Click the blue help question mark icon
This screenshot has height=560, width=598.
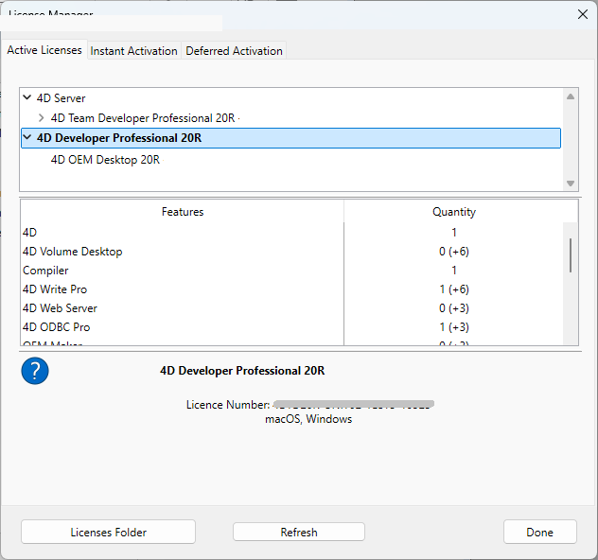pos(35,371)
